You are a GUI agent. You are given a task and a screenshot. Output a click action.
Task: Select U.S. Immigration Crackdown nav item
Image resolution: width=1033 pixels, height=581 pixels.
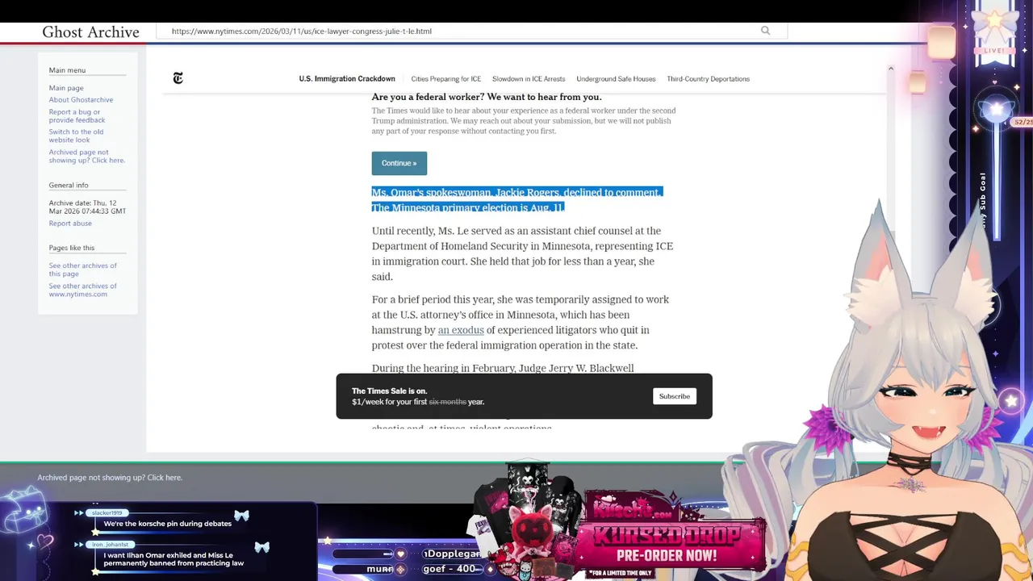coord(347,79)
